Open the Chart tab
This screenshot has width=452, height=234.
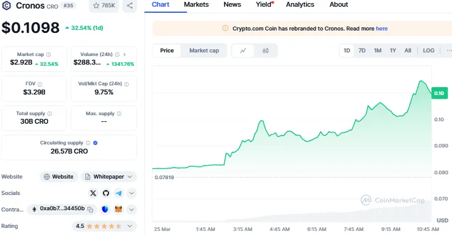[161, 5]
